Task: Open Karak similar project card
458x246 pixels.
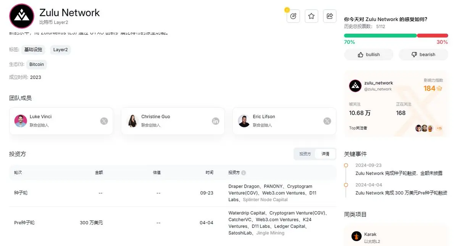Action: tap(396, 236)
